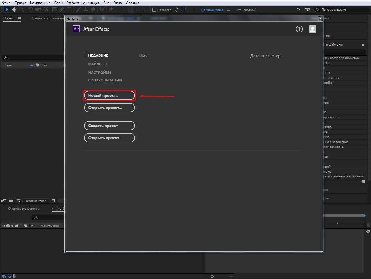The width and height of the screenshot is (371, 279).
Task: Toggle the second transfer controls pane button bottom-left
Action: tap(9, 276)
